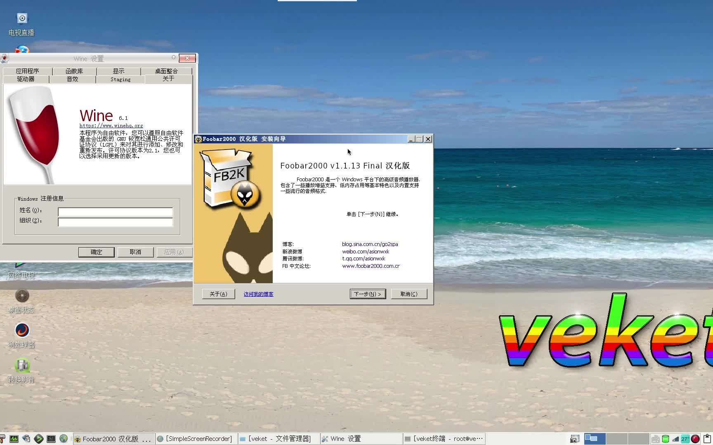Image resolution: width=713 pixels, height=445 pixels.
Task: Click the Wine 6.1 version text
Action: point(104,116)
